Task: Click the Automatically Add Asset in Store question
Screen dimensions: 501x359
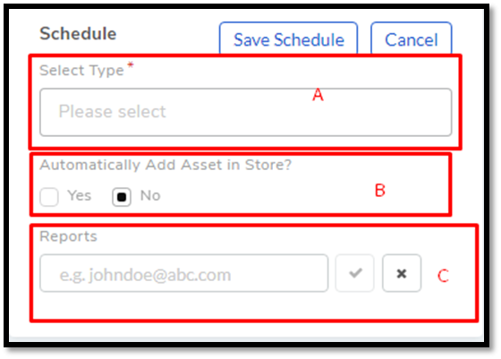Action: click(166, 165)
